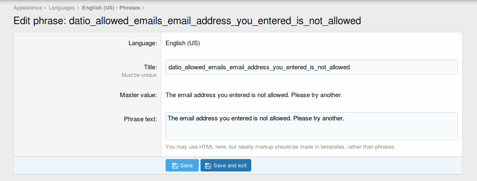477x181 pixels.
Task: Click the Must be unique hint
Action: coord(139,75)
